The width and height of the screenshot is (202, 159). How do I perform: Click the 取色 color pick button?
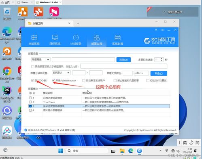point(159,73)
